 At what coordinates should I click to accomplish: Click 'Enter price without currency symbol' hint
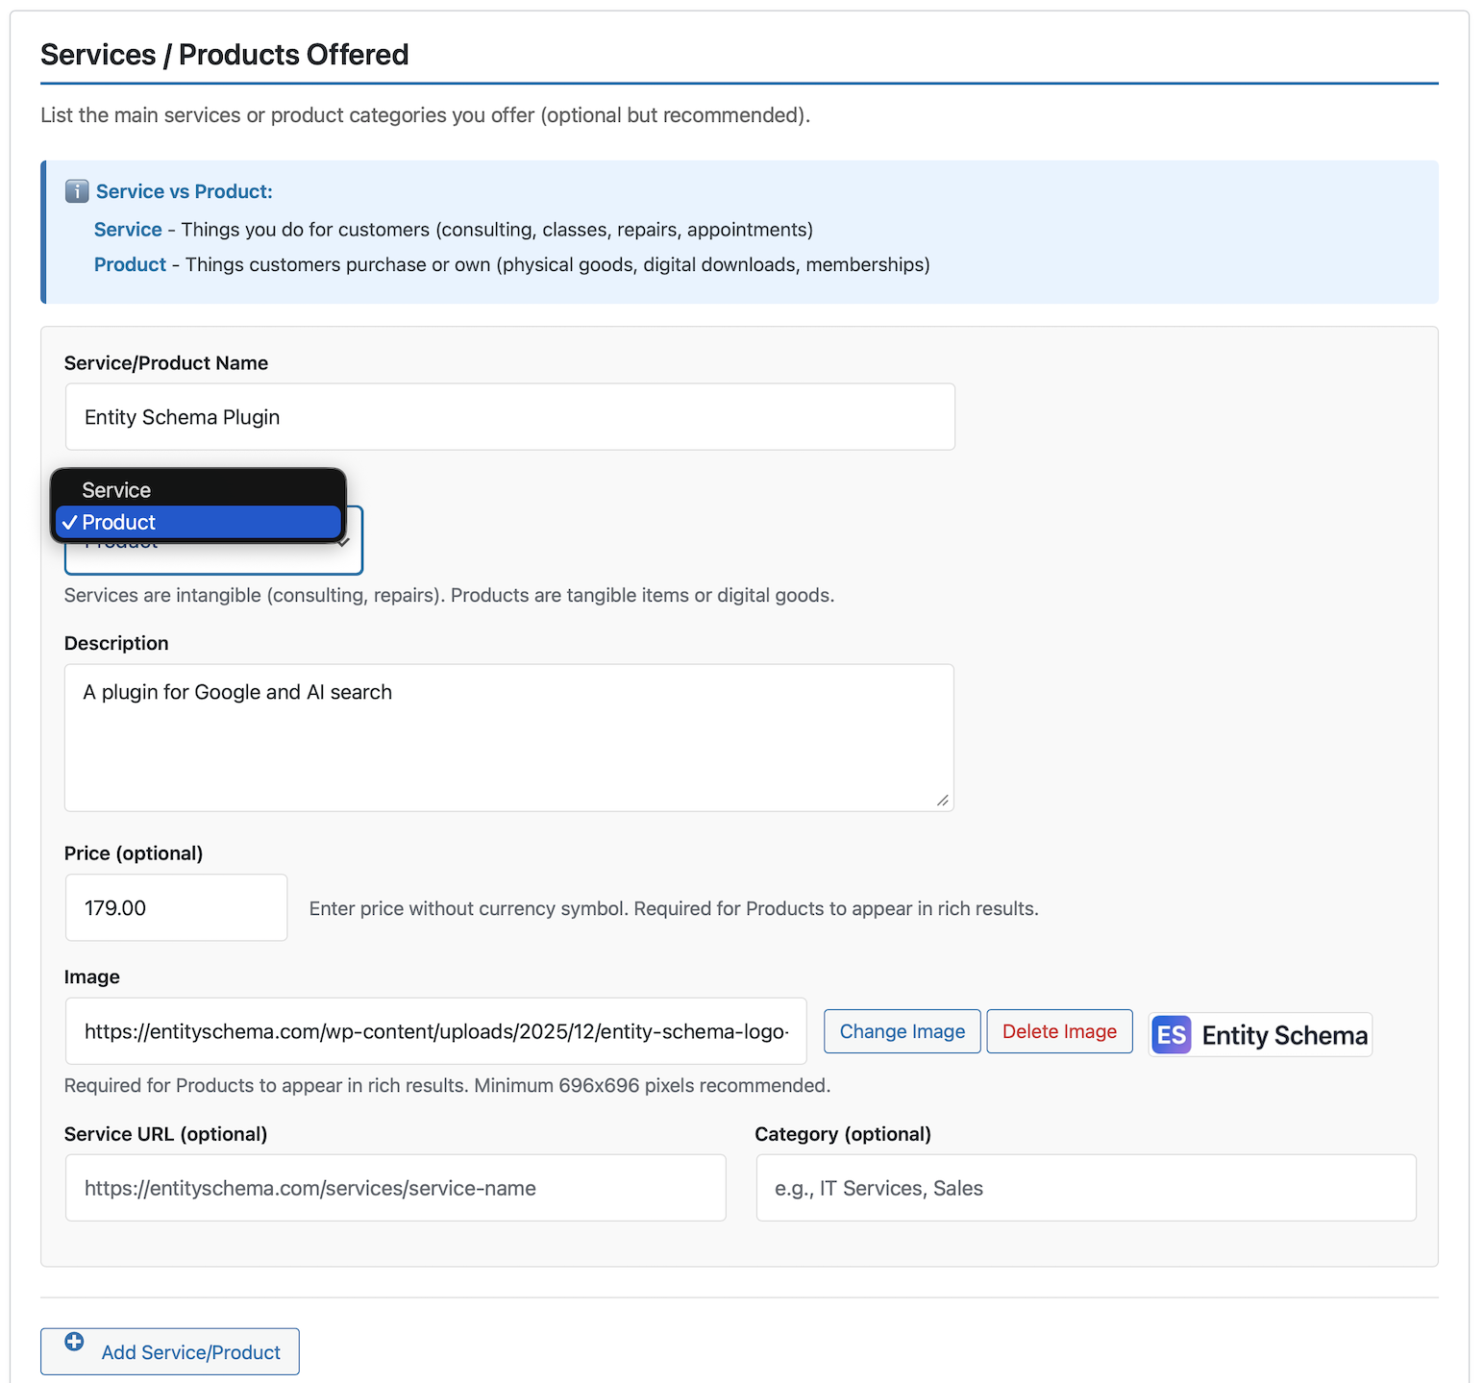pyautogui.click(x=674, y=908)
